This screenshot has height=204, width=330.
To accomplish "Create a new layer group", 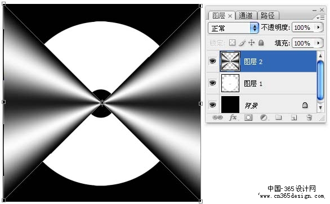I will [x=279, y=117].
